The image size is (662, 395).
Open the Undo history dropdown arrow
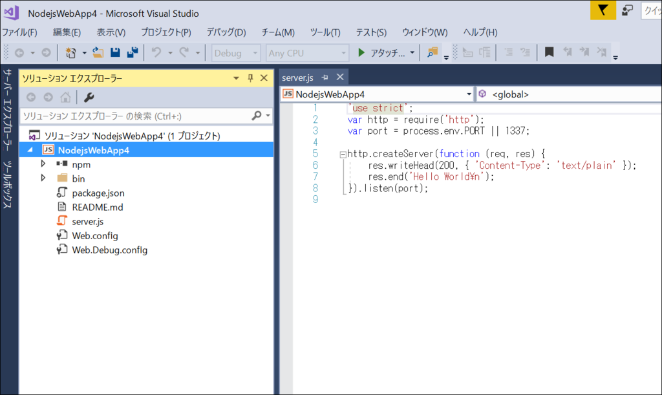pos(170,53)
